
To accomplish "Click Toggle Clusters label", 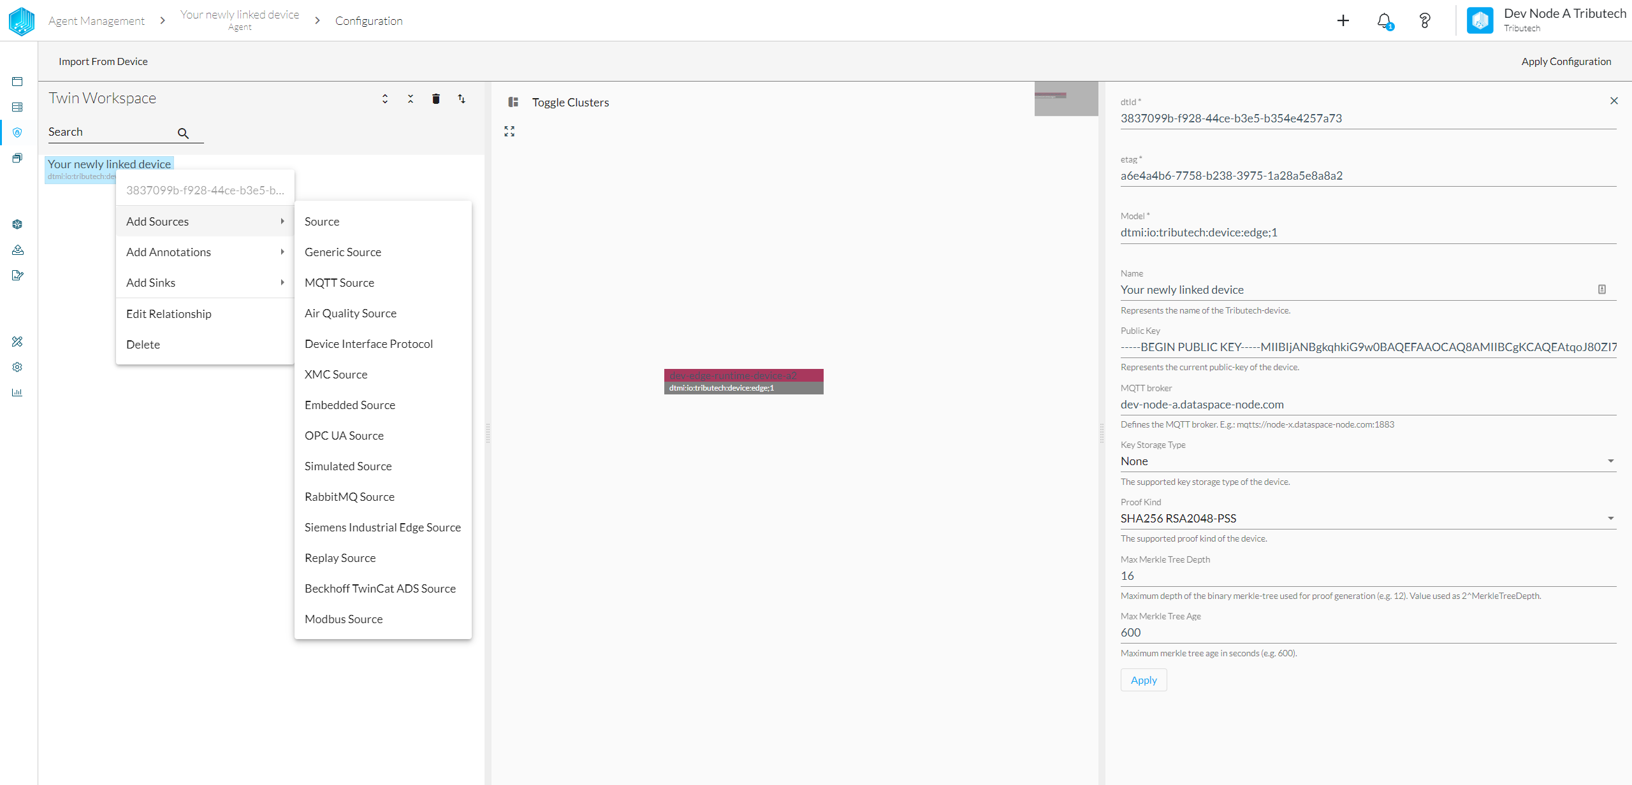I will (571, 103).
